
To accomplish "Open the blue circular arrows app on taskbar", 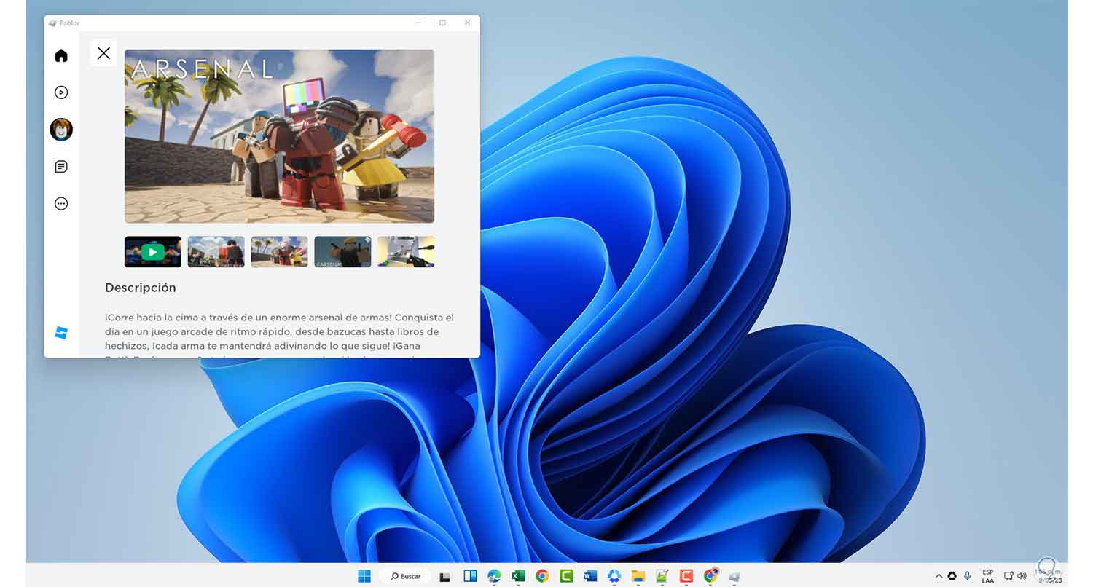I will pos(614,576).
